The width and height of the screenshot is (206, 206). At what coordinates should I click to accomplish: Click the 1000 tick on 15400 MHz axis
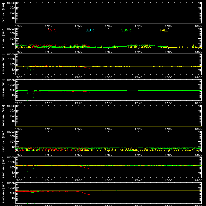(12, 188)
